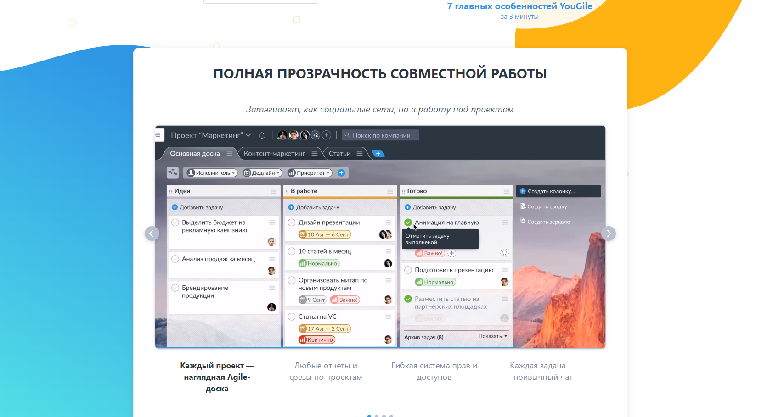Mark Статья на VC as done
Screen dimensions: 784x417
click(292, 317)
